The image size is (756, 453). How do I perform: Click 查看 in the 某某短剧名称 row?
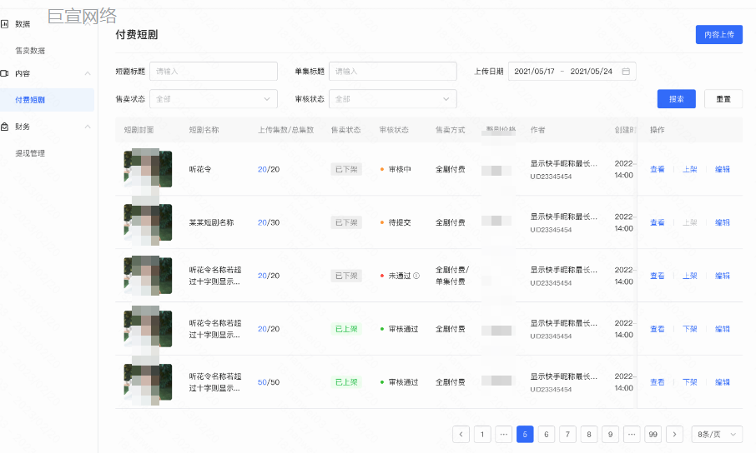[x=658, y=222]
